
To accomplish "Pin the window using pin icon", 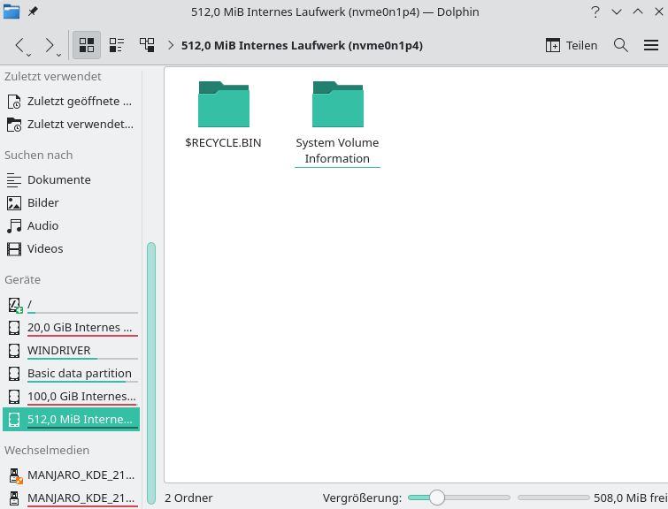I will pyautogui.click(x=33, y=12).
